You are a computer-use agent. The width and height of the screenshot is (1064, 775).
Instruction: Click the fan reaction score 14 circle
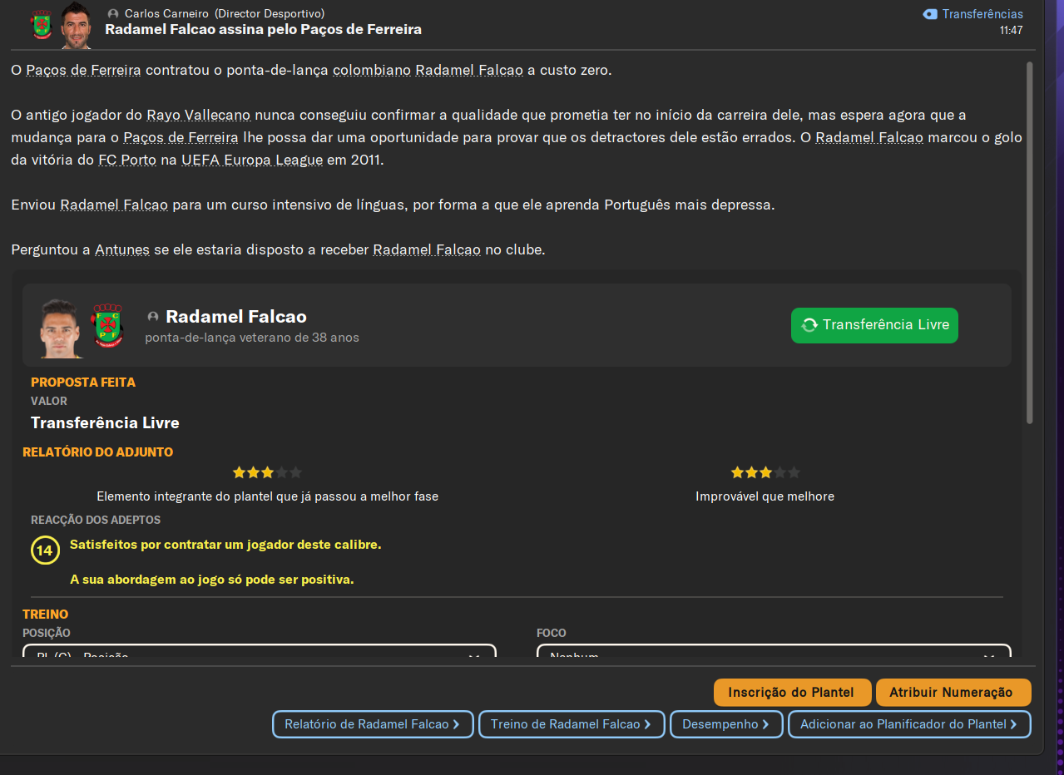pos(45,550)
